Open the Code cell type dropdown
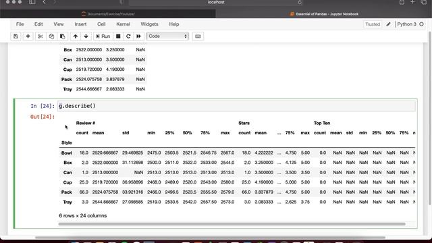 pos(167,36)
